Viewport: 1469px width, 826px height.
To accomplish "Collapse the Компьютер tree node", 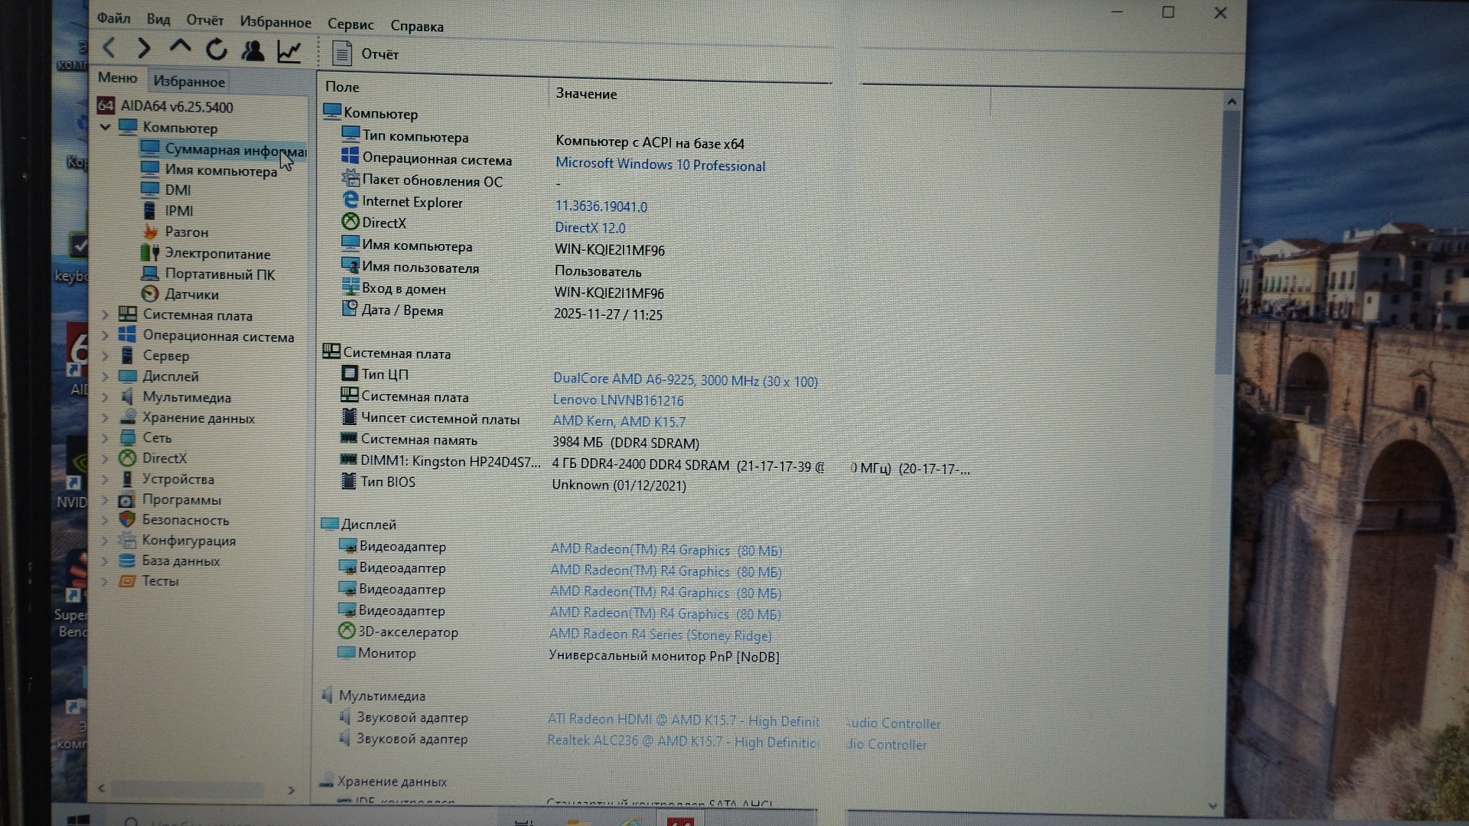I will pyautogui.click(x=106, y=127).
